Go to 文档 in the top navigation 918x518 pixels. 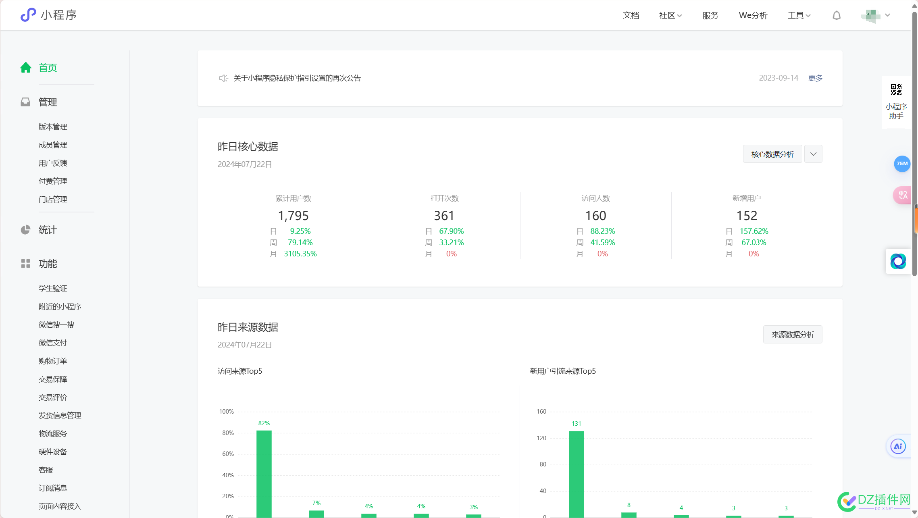pos(631,15)
